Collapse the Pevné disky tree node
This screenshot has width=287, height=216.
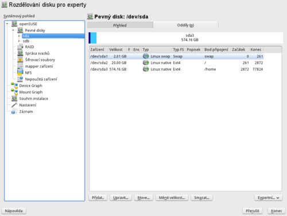[x=13, y=30]
